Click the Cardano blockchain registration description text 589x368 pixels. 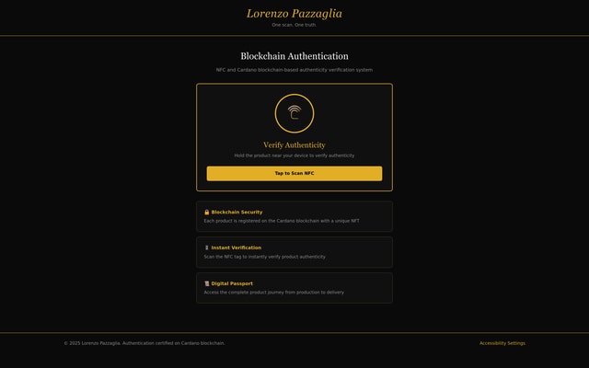tap(282, 221)
